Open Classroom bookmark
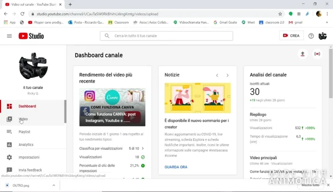 [x=118, y=22]
